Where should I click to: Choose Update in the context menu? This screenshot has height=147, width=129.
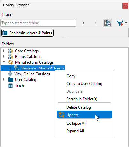(84, 115)
